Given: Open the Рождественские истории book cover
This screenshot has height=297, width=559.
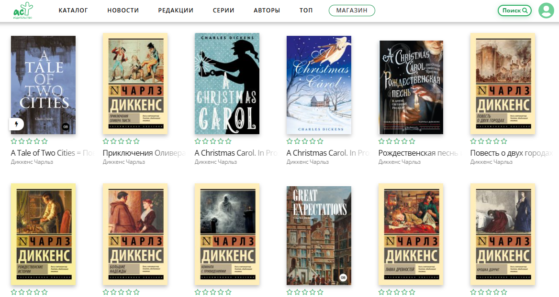Looking at the screenshot, I should tap(43, 234).
